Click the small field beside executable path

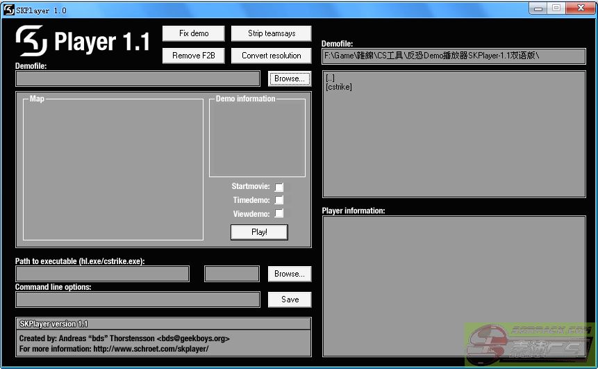231,274
